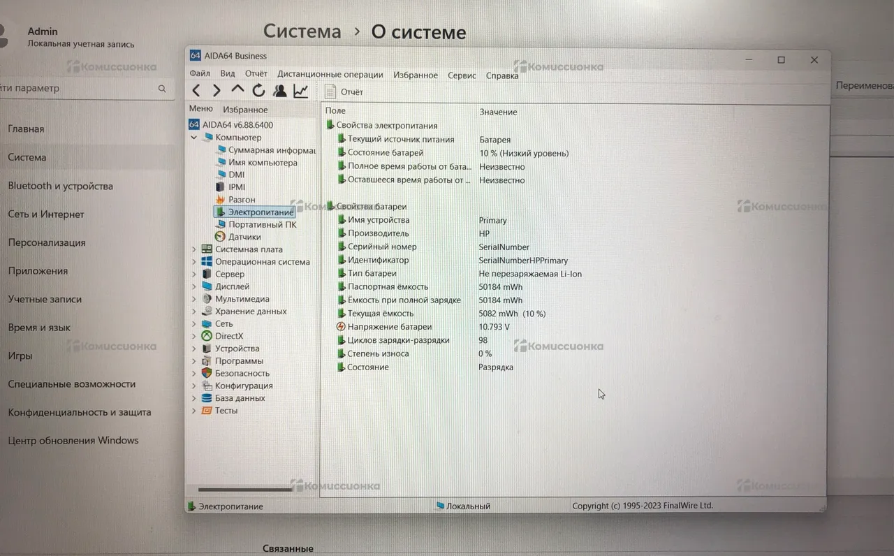Select IPMI tree item
The height and width of the screenshot is (556, 894).
tap(230, 187)
